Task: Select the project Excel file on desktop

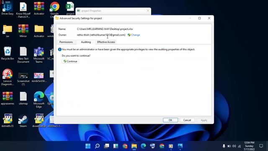Action: tap(70, 8)
